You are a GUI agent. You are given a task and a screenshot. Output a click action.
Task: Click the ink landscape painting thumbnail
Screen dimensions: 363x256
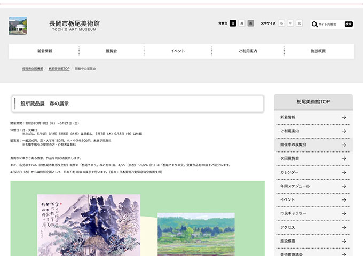(x=89, y=225)
